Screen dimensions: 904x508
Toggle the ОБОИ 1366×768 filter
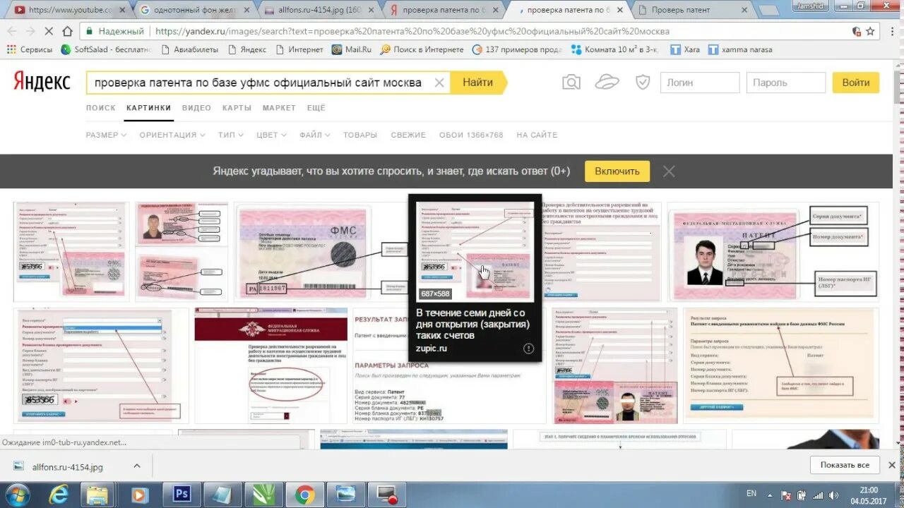471,135
